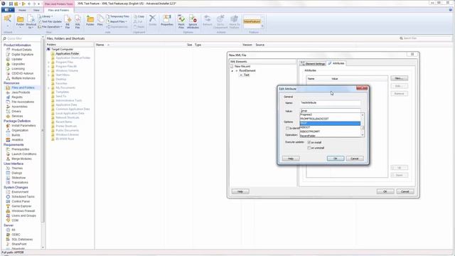This screenshot has height=256, width=455.
Task: Switch to the View ribbon tab
Action: coord(36,10)
